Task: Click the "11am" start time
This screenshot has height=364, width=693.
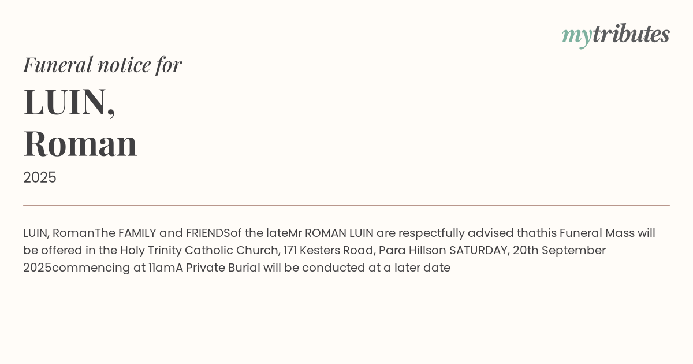Action: (x=162, y=268)
